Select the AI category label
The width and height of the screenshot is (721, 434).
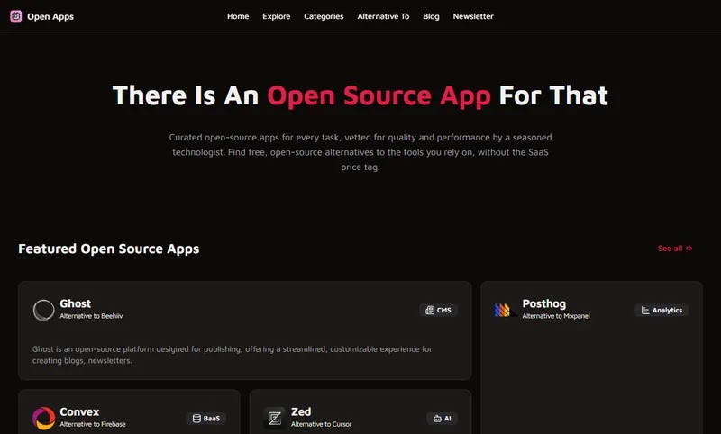(447, 419)
